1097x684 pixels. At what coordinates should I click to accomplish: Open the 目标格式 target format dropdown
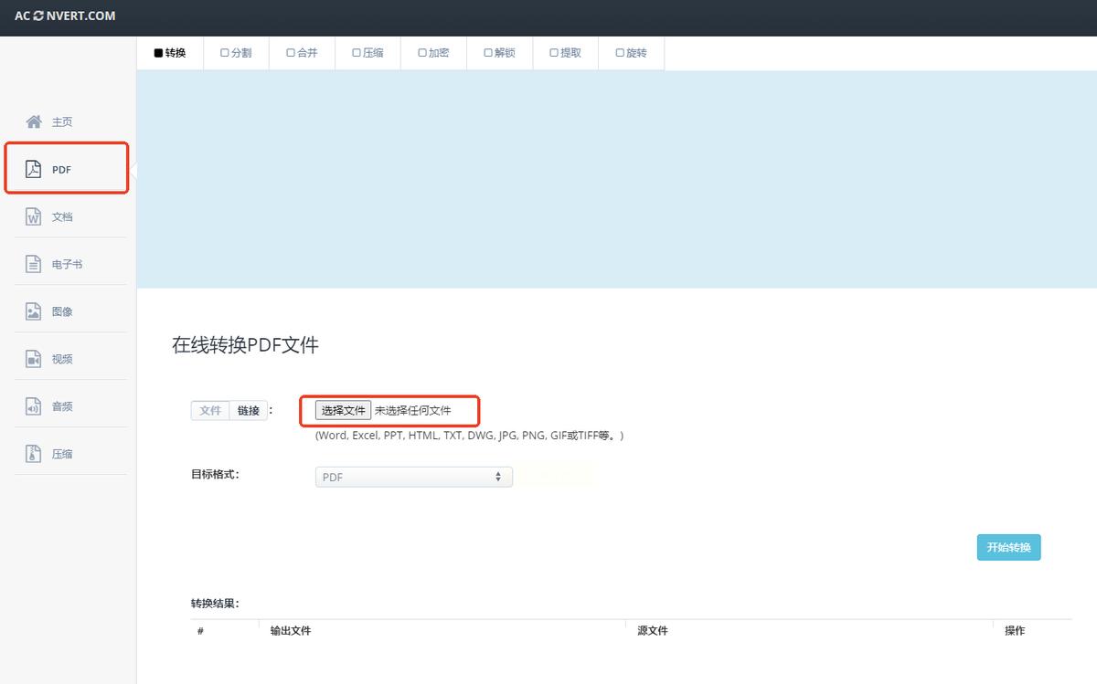pyautogui.click(x=413, y=476)
